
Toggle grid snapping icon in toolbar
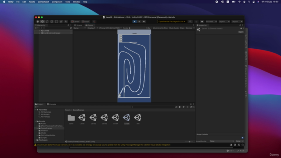(94, 22)
